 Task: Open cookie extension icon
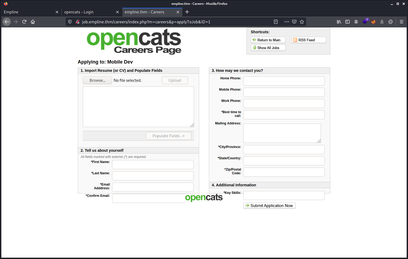click(391, 22)
